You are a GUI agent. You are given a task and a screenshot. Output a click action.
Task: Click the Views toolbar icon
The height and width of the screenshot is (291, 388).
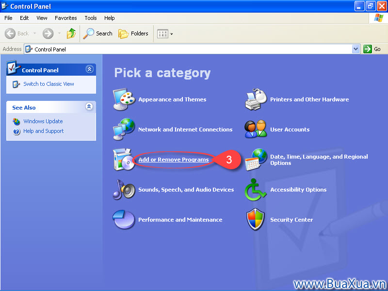click(162, 33)
